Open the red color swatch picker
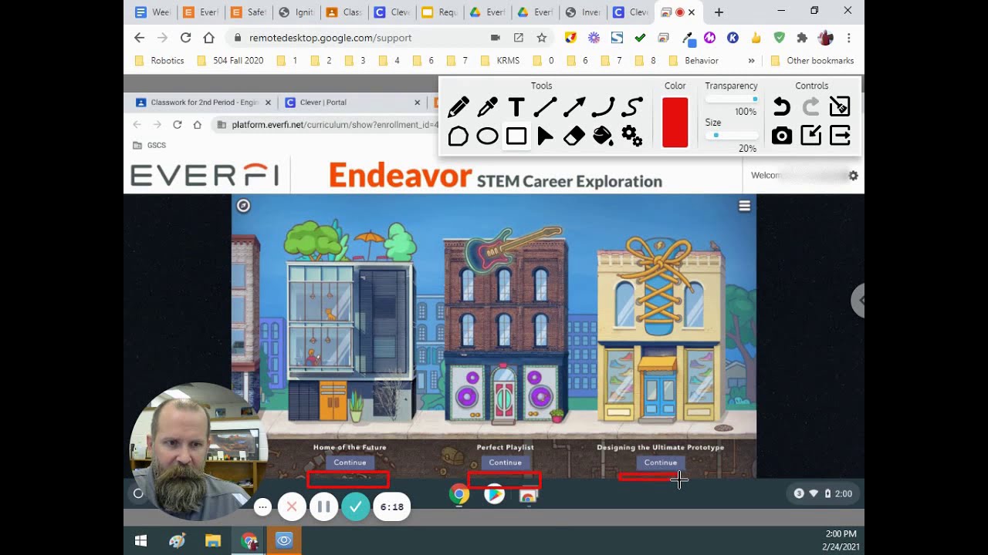988x555 pixels. tap(675, 122)
